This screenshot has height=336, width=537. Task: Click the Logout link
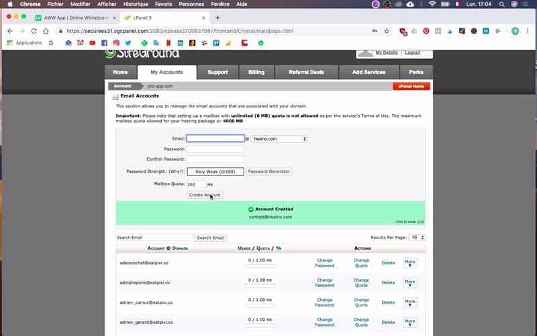click(412, 52)
